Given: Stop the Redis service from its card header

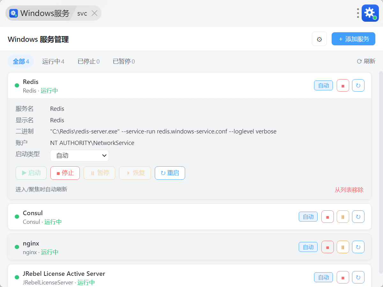Looking at the screenshot, I should click(x=343, y=86).
